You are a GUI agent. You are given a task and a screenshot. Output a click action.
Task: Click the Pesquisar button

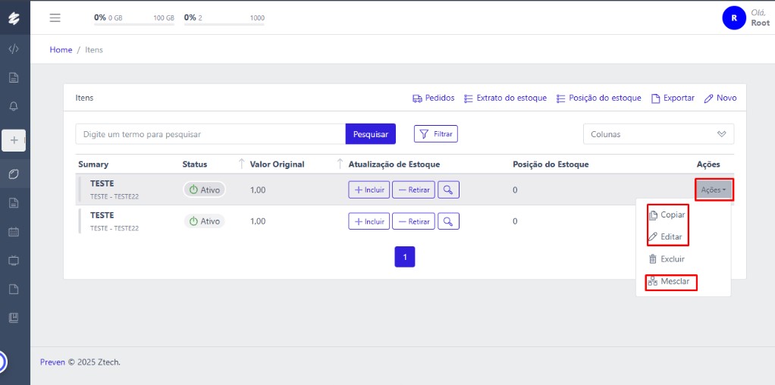[371, 134]
